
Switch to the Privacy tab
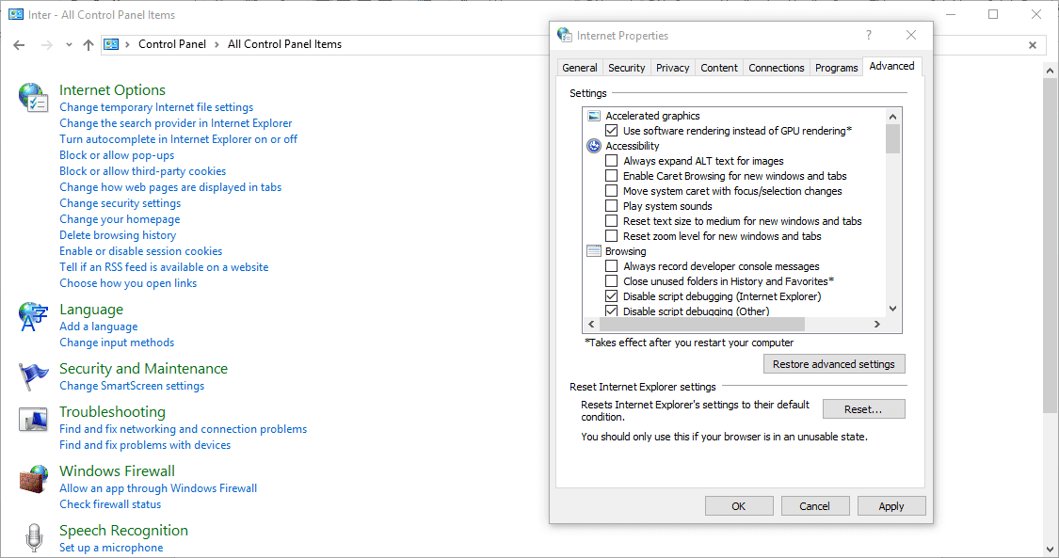pos(673,68)
